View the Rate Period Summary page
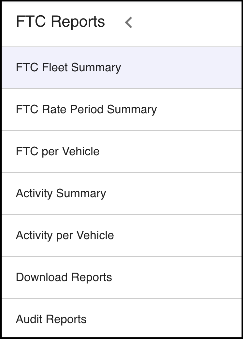Screen dimensions: 243x339 (86, 109)
